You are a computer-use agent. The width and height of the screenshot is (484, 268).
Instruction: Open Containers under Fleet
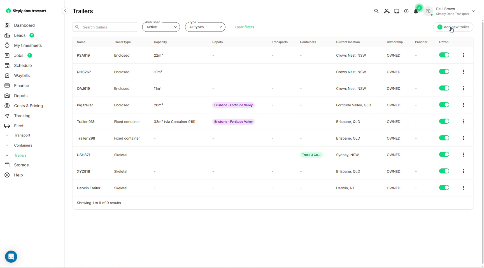point(23,145)
